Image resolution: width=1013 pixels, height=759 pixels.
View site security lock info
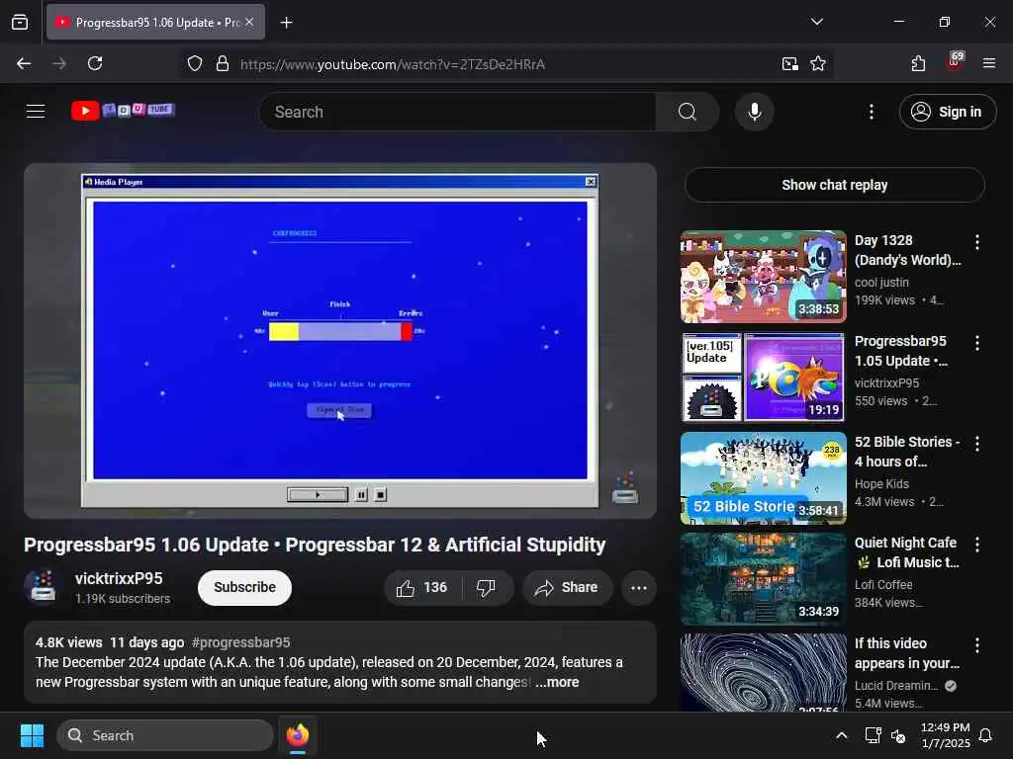tap(223, 64)
